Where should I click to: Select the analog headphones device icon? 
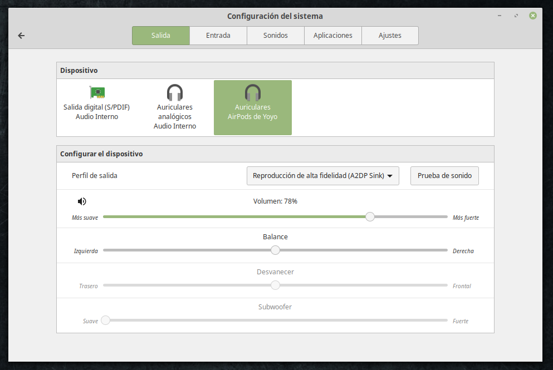point(175,92)
